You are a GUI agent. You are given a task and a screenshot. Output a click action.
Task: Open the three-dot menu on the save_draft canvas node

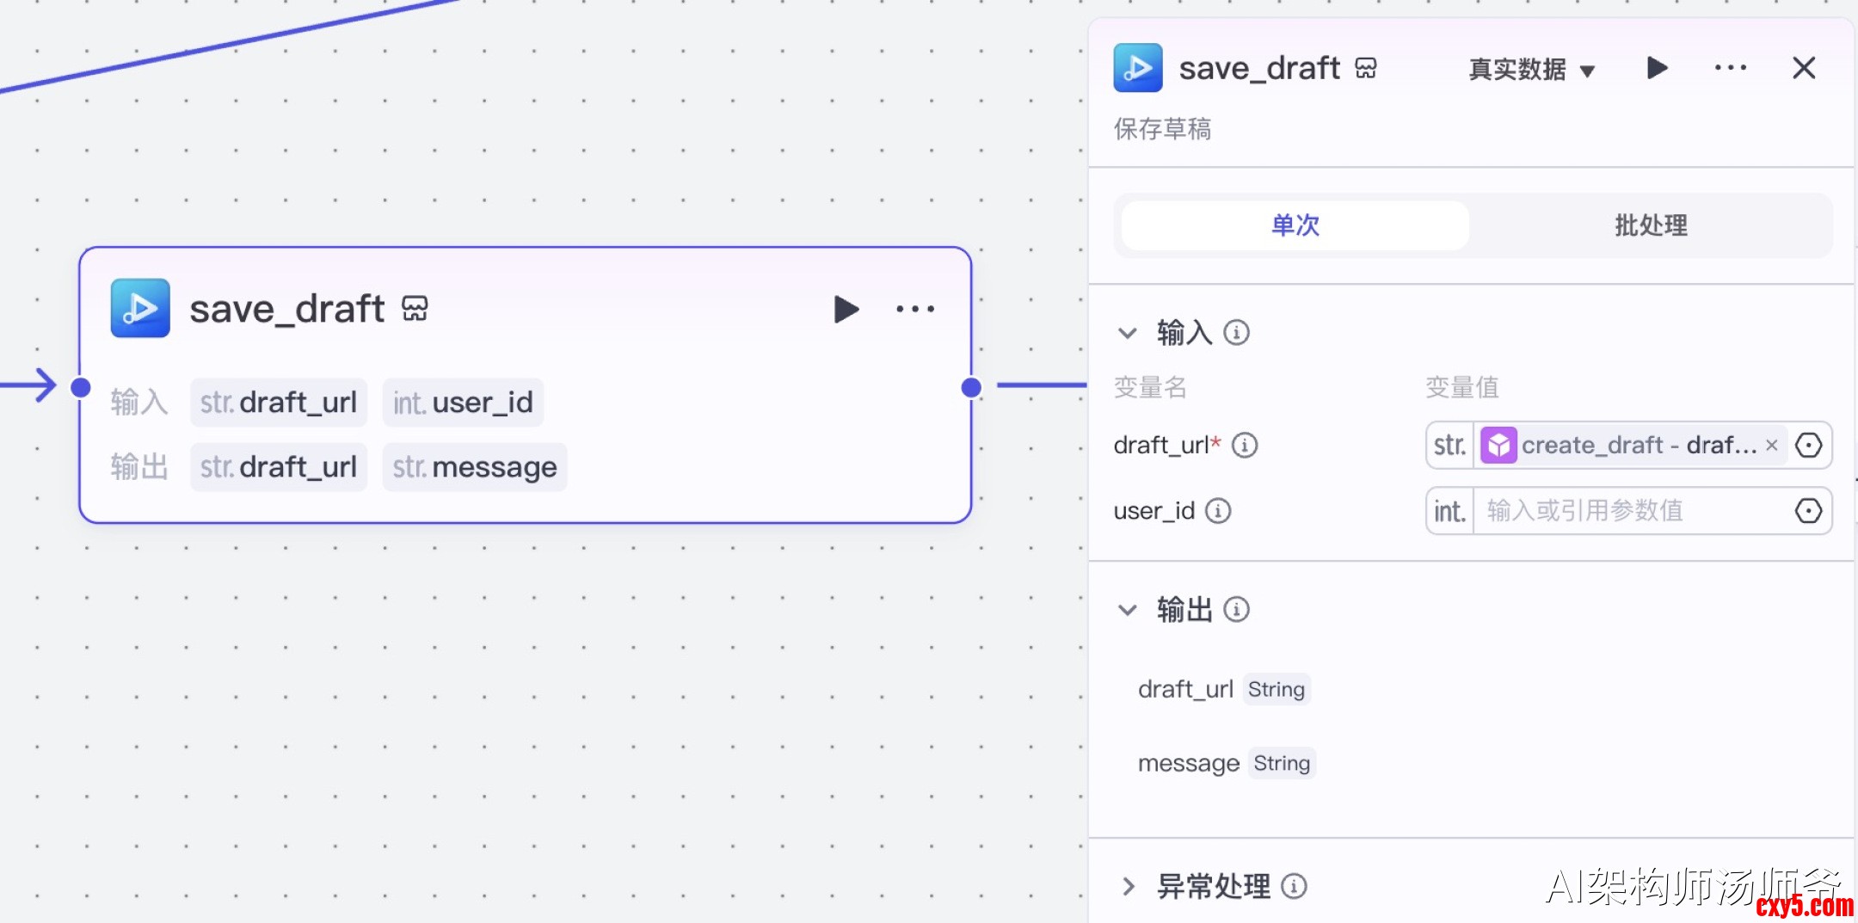(915, 309)
